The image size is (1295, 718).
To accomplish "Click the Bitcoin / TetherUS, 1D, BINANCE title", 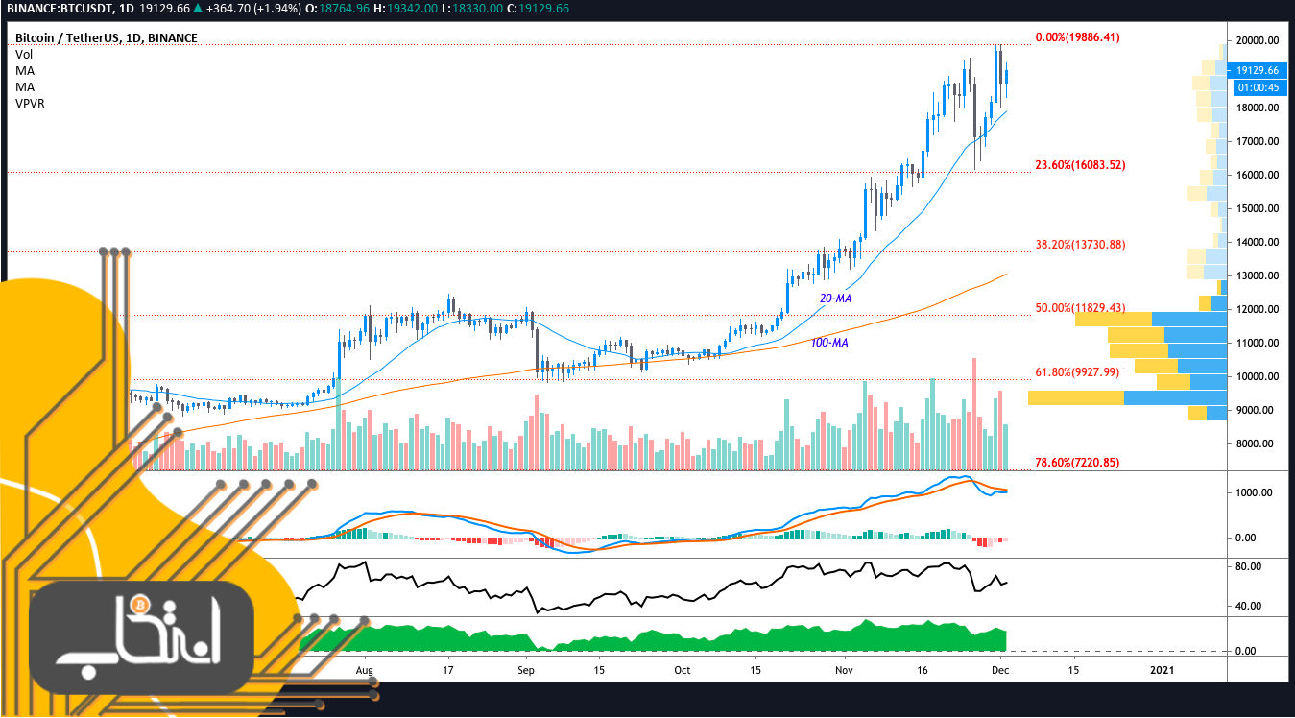I will pos(107,38).
